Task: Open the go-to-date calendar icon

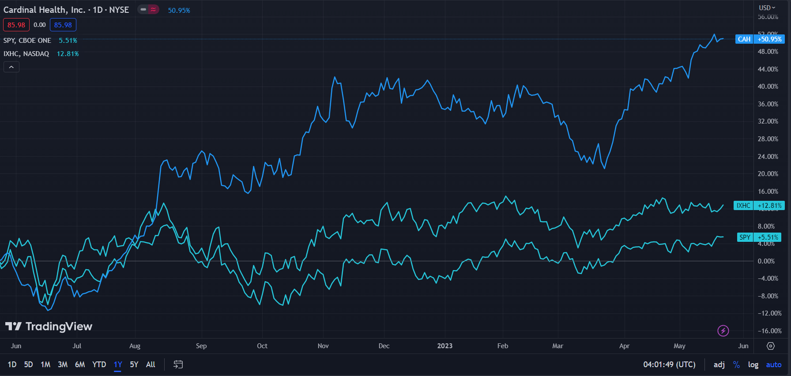Action: tap(178, 365)
